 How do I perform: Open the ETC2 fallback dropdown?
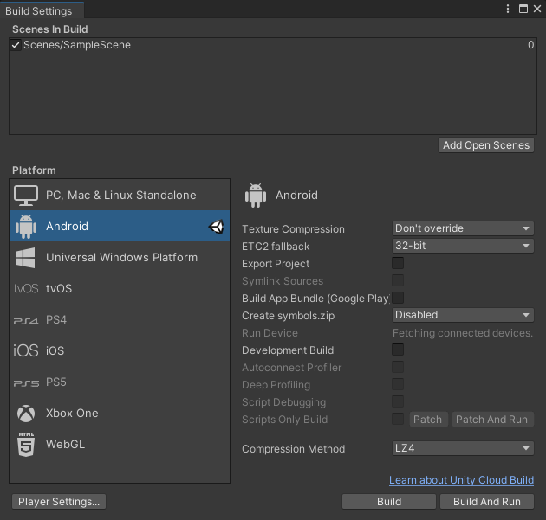coord(463,246)
